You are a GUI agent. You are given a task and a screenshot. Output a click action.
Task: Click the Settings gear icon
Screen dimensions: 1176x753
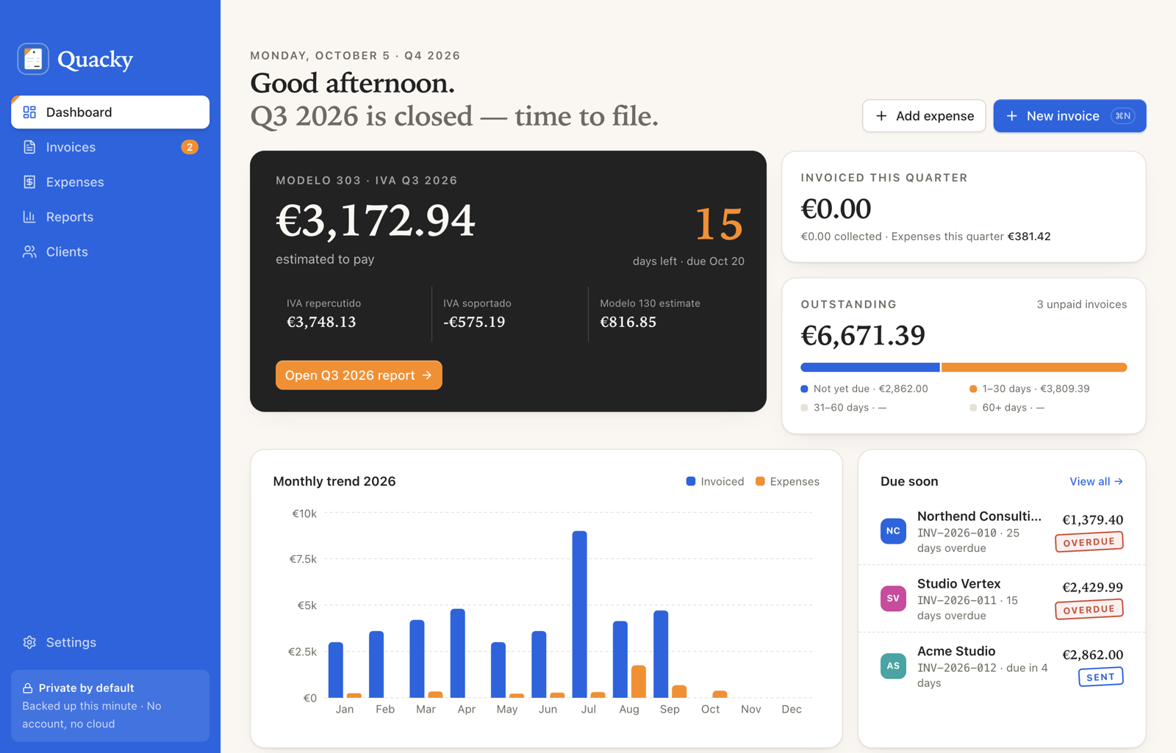click(29, 642)
